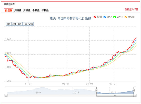141x104 pixels.
Task: Click the right scroll arrow of navigator
Action: [135, 96]
